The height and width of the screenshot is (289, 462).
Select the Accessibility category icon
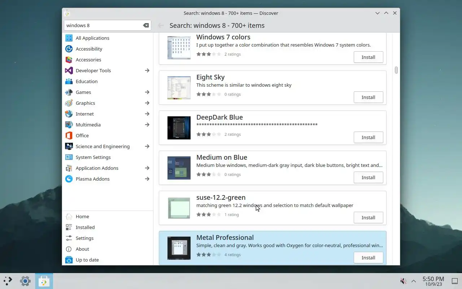pyautogui.click(x=69, y=49)
